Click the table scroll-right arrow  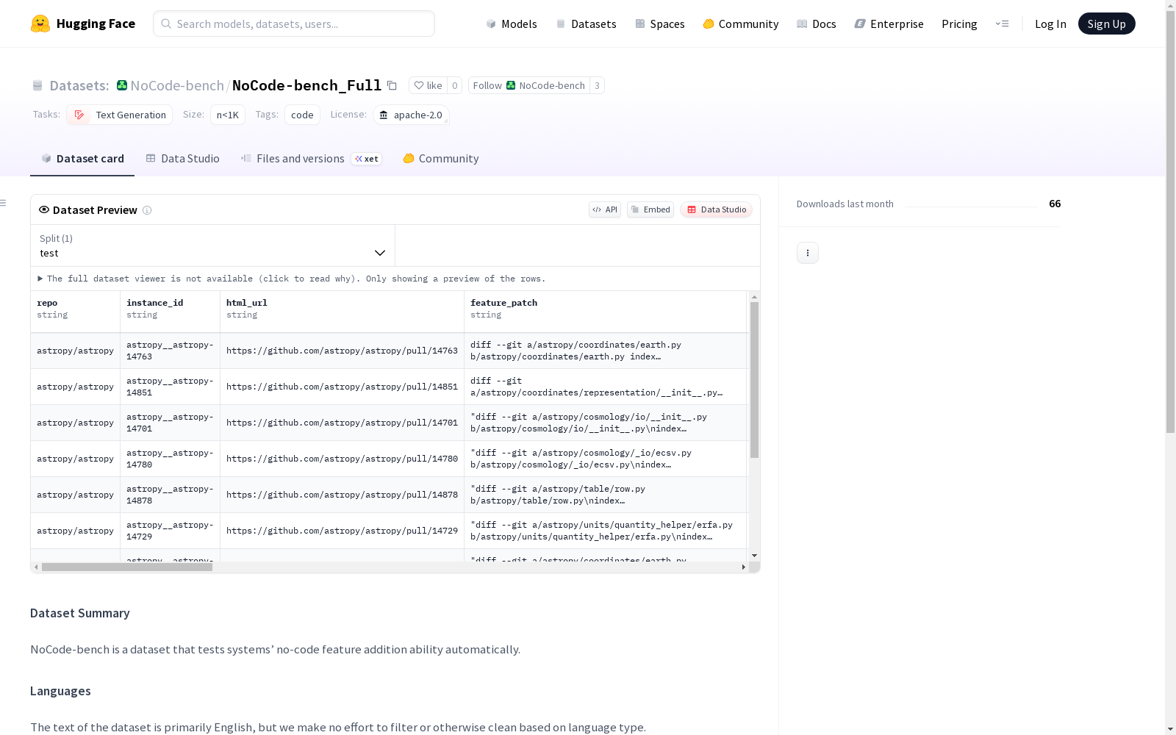pyautogui.click(x=743, y=567)
